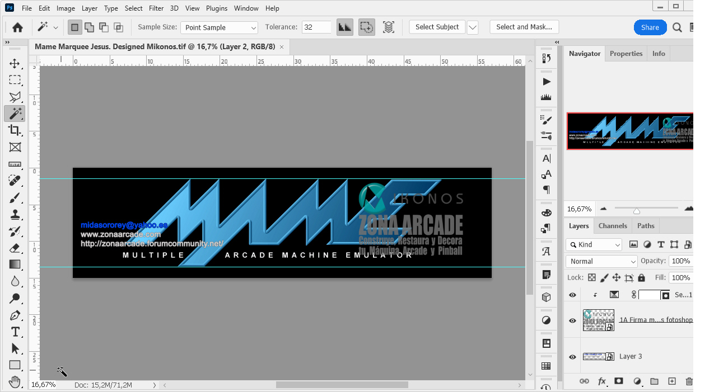This screenshot has width=714, height=392.
Task: Open the Sample Size dropdown
Action: [219, 27]
